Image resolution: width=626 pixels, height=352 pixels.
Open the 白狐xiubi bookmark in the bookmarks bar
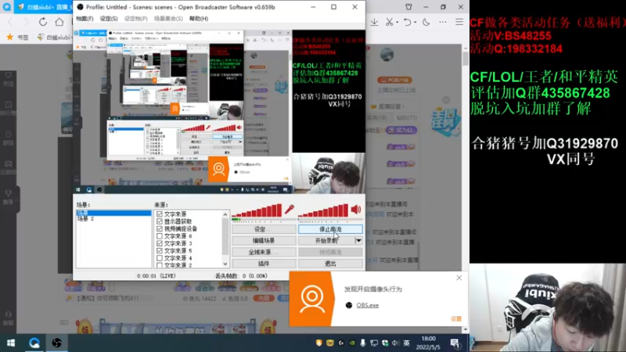tap(54, 37)
